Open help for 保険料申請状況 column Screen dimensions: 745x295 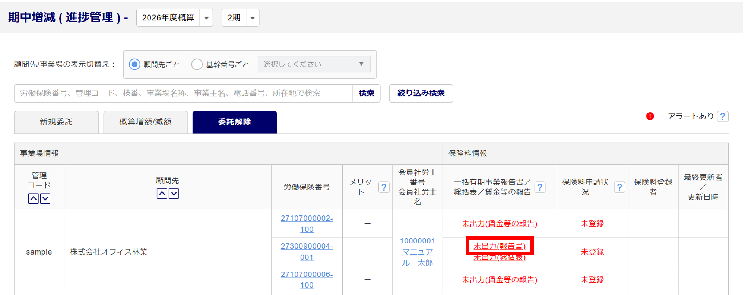[x=619, y=187]
